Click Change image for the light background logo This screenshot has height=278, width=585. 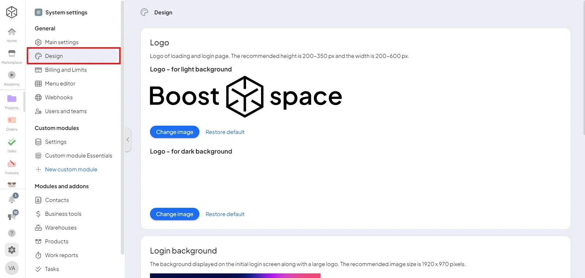coord(174,132)
